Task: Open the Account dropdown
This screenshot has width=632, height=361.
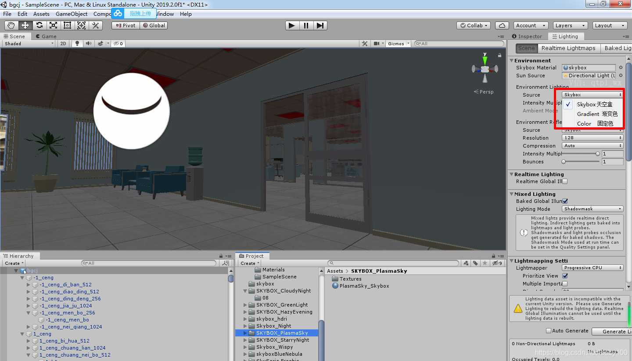Action: (x=530, y=25)
